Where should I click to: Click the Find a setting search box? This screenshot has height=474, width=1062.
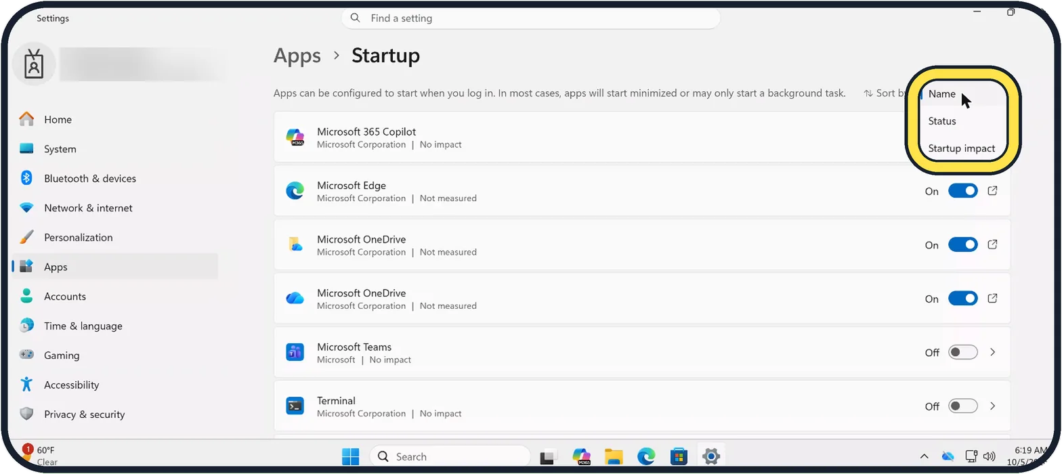(530, 18)
